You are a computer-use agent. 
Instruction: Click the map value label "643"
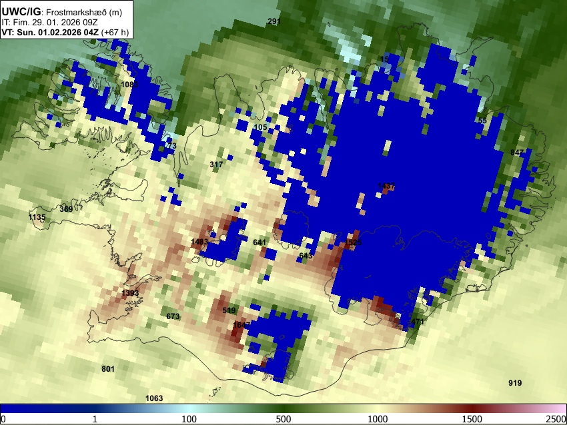[x=306, y=256]
